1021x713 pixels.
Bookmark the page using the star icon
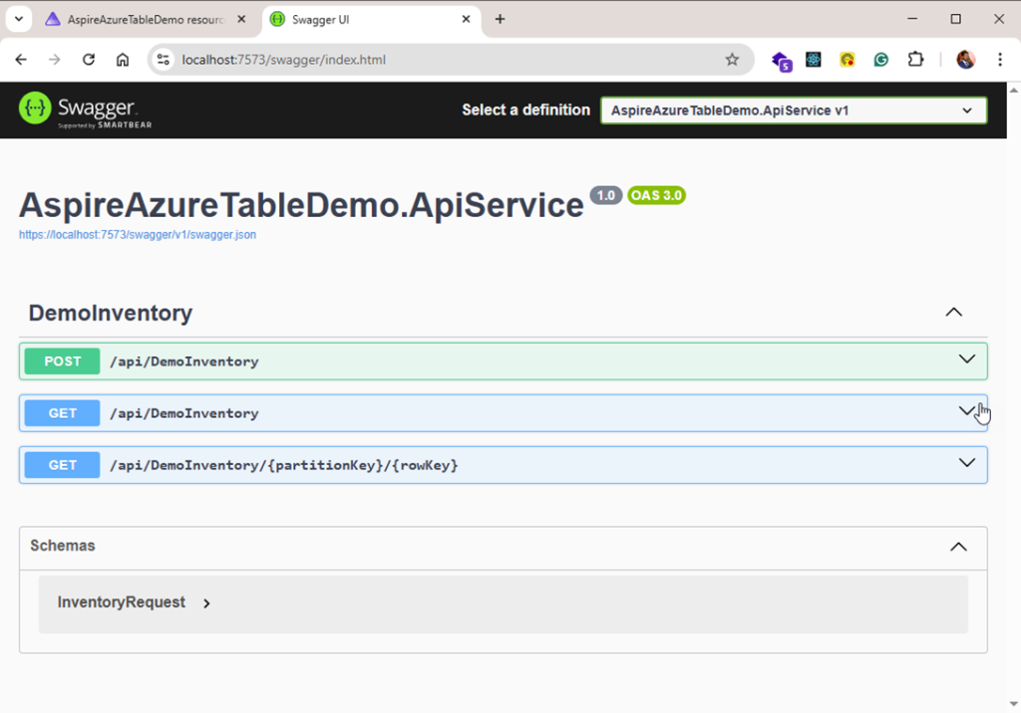coord(733,60)
